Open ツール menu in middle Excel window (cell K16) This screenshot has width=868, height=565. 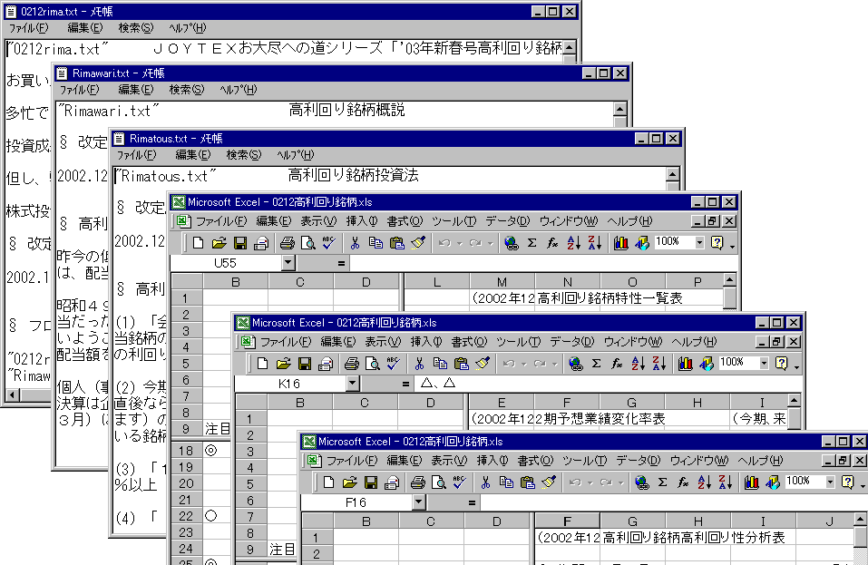[518, 342]
